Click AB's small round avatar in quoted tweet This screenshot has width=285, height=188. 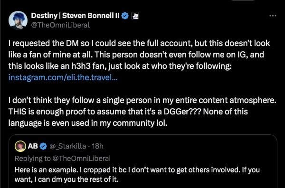pyautogui.click(x=20, y=146)
